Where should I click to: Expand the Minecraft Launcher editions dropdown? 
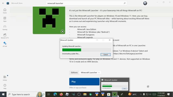coord(90,72)
